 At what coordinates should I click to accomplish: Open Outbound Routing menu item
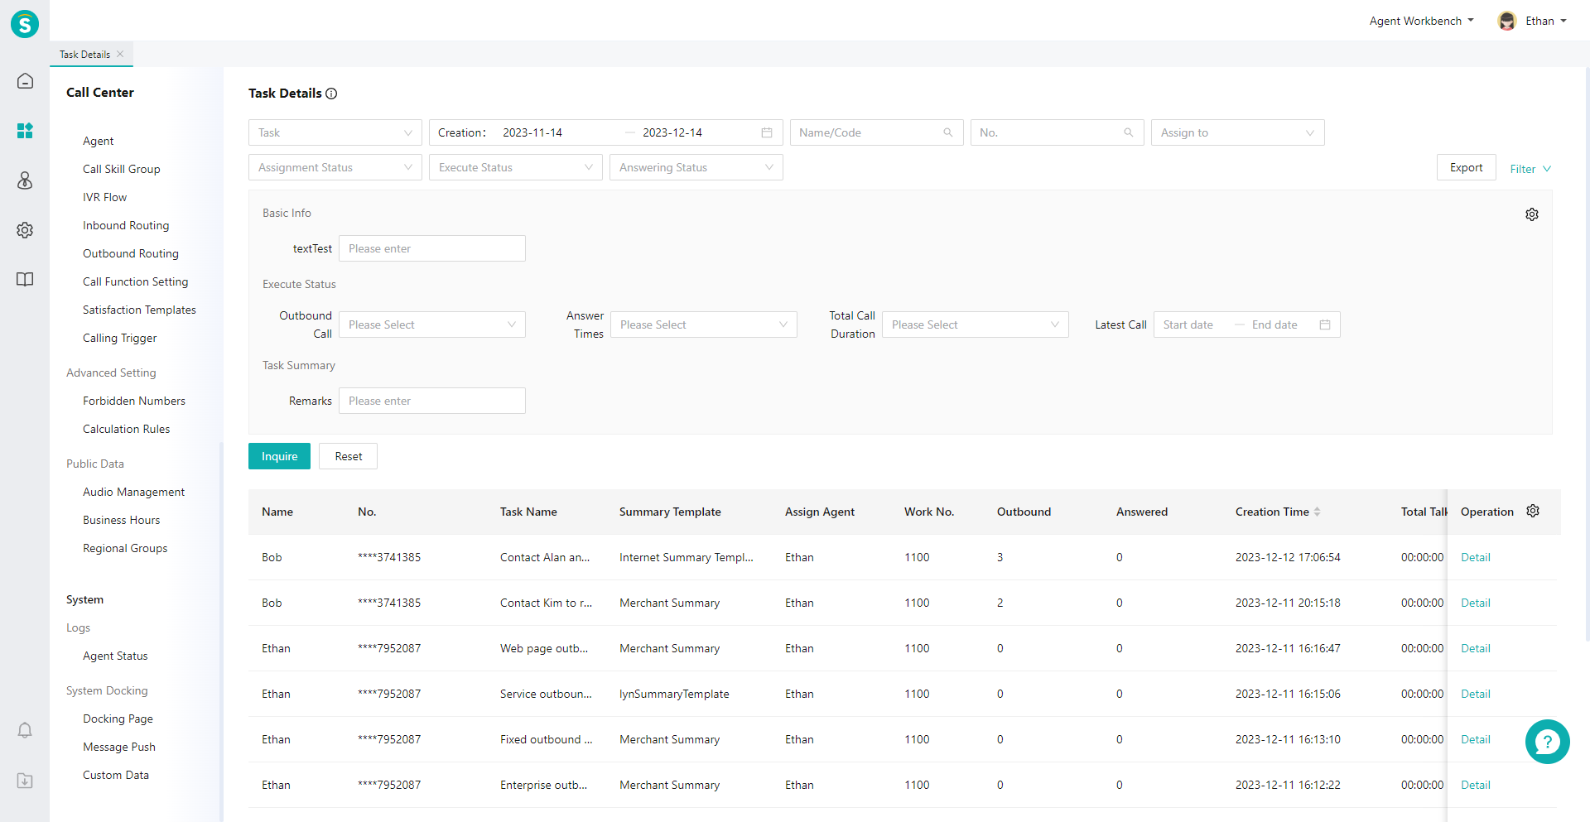[x=131, y=253]
